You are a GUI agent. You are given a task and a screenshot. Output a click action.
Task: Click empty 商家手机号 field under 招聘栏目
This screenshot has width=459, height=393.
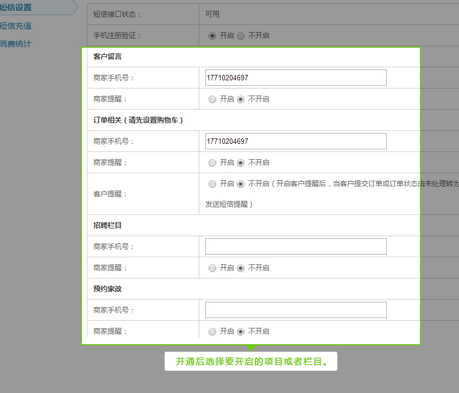click(295, 246)
